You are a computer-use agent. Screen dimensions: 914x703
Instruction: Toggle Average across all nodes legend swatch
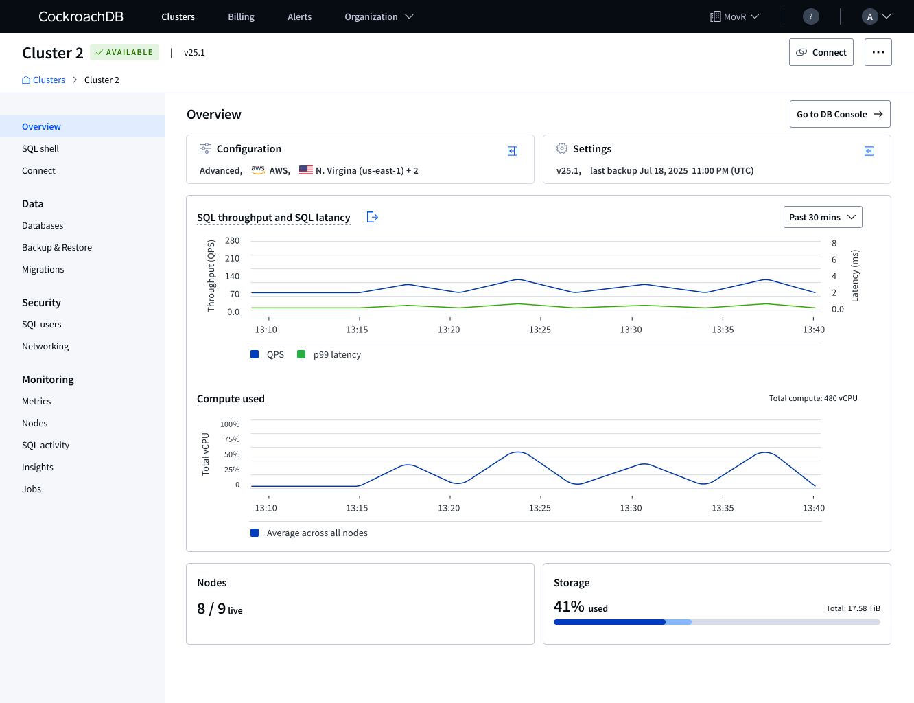[255, 533]
